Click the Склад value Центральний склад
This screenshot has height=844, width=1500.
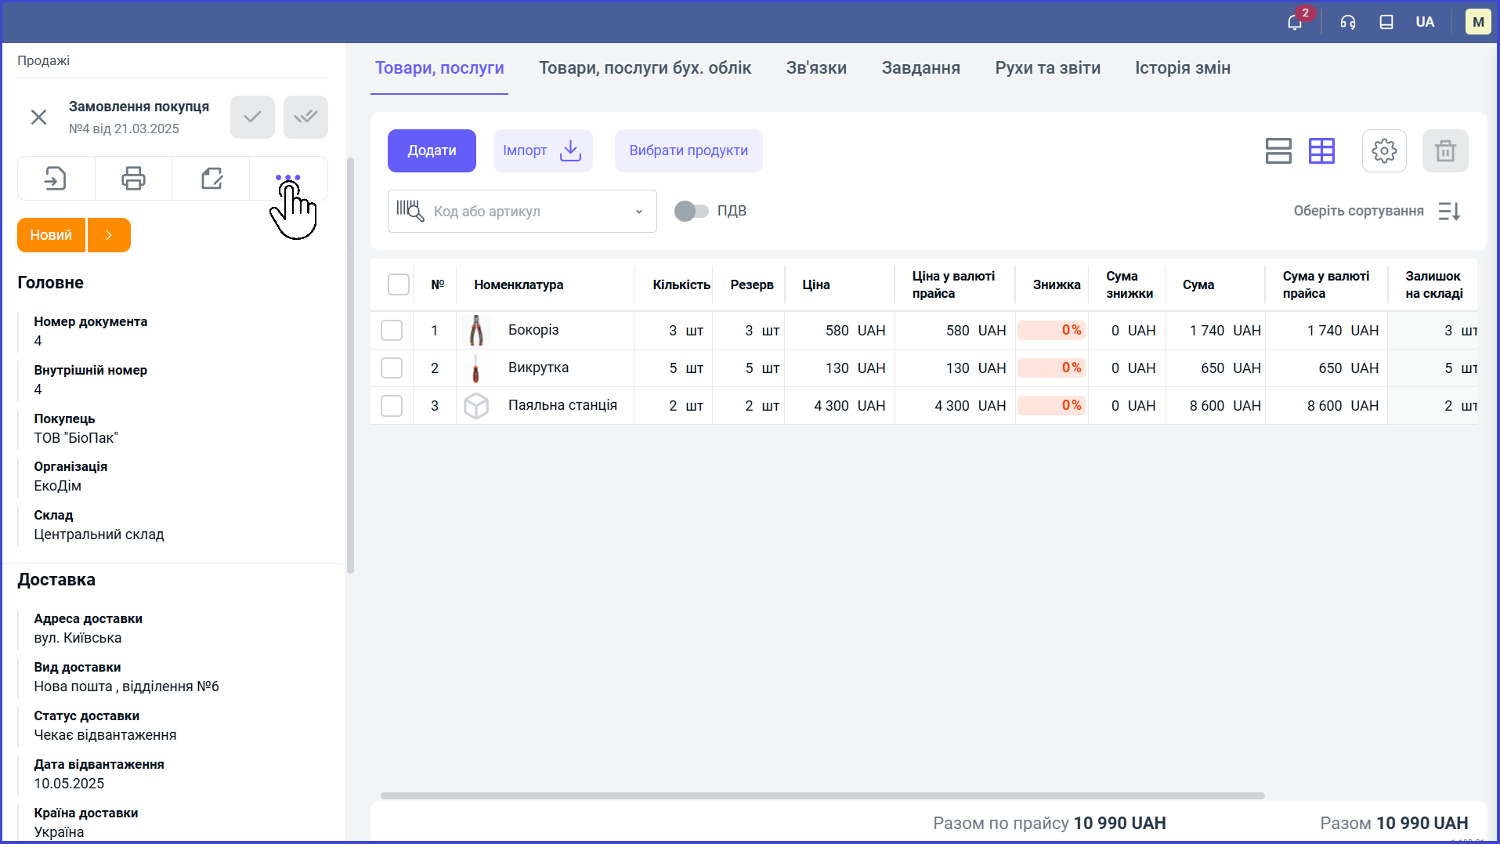point(99,534)
